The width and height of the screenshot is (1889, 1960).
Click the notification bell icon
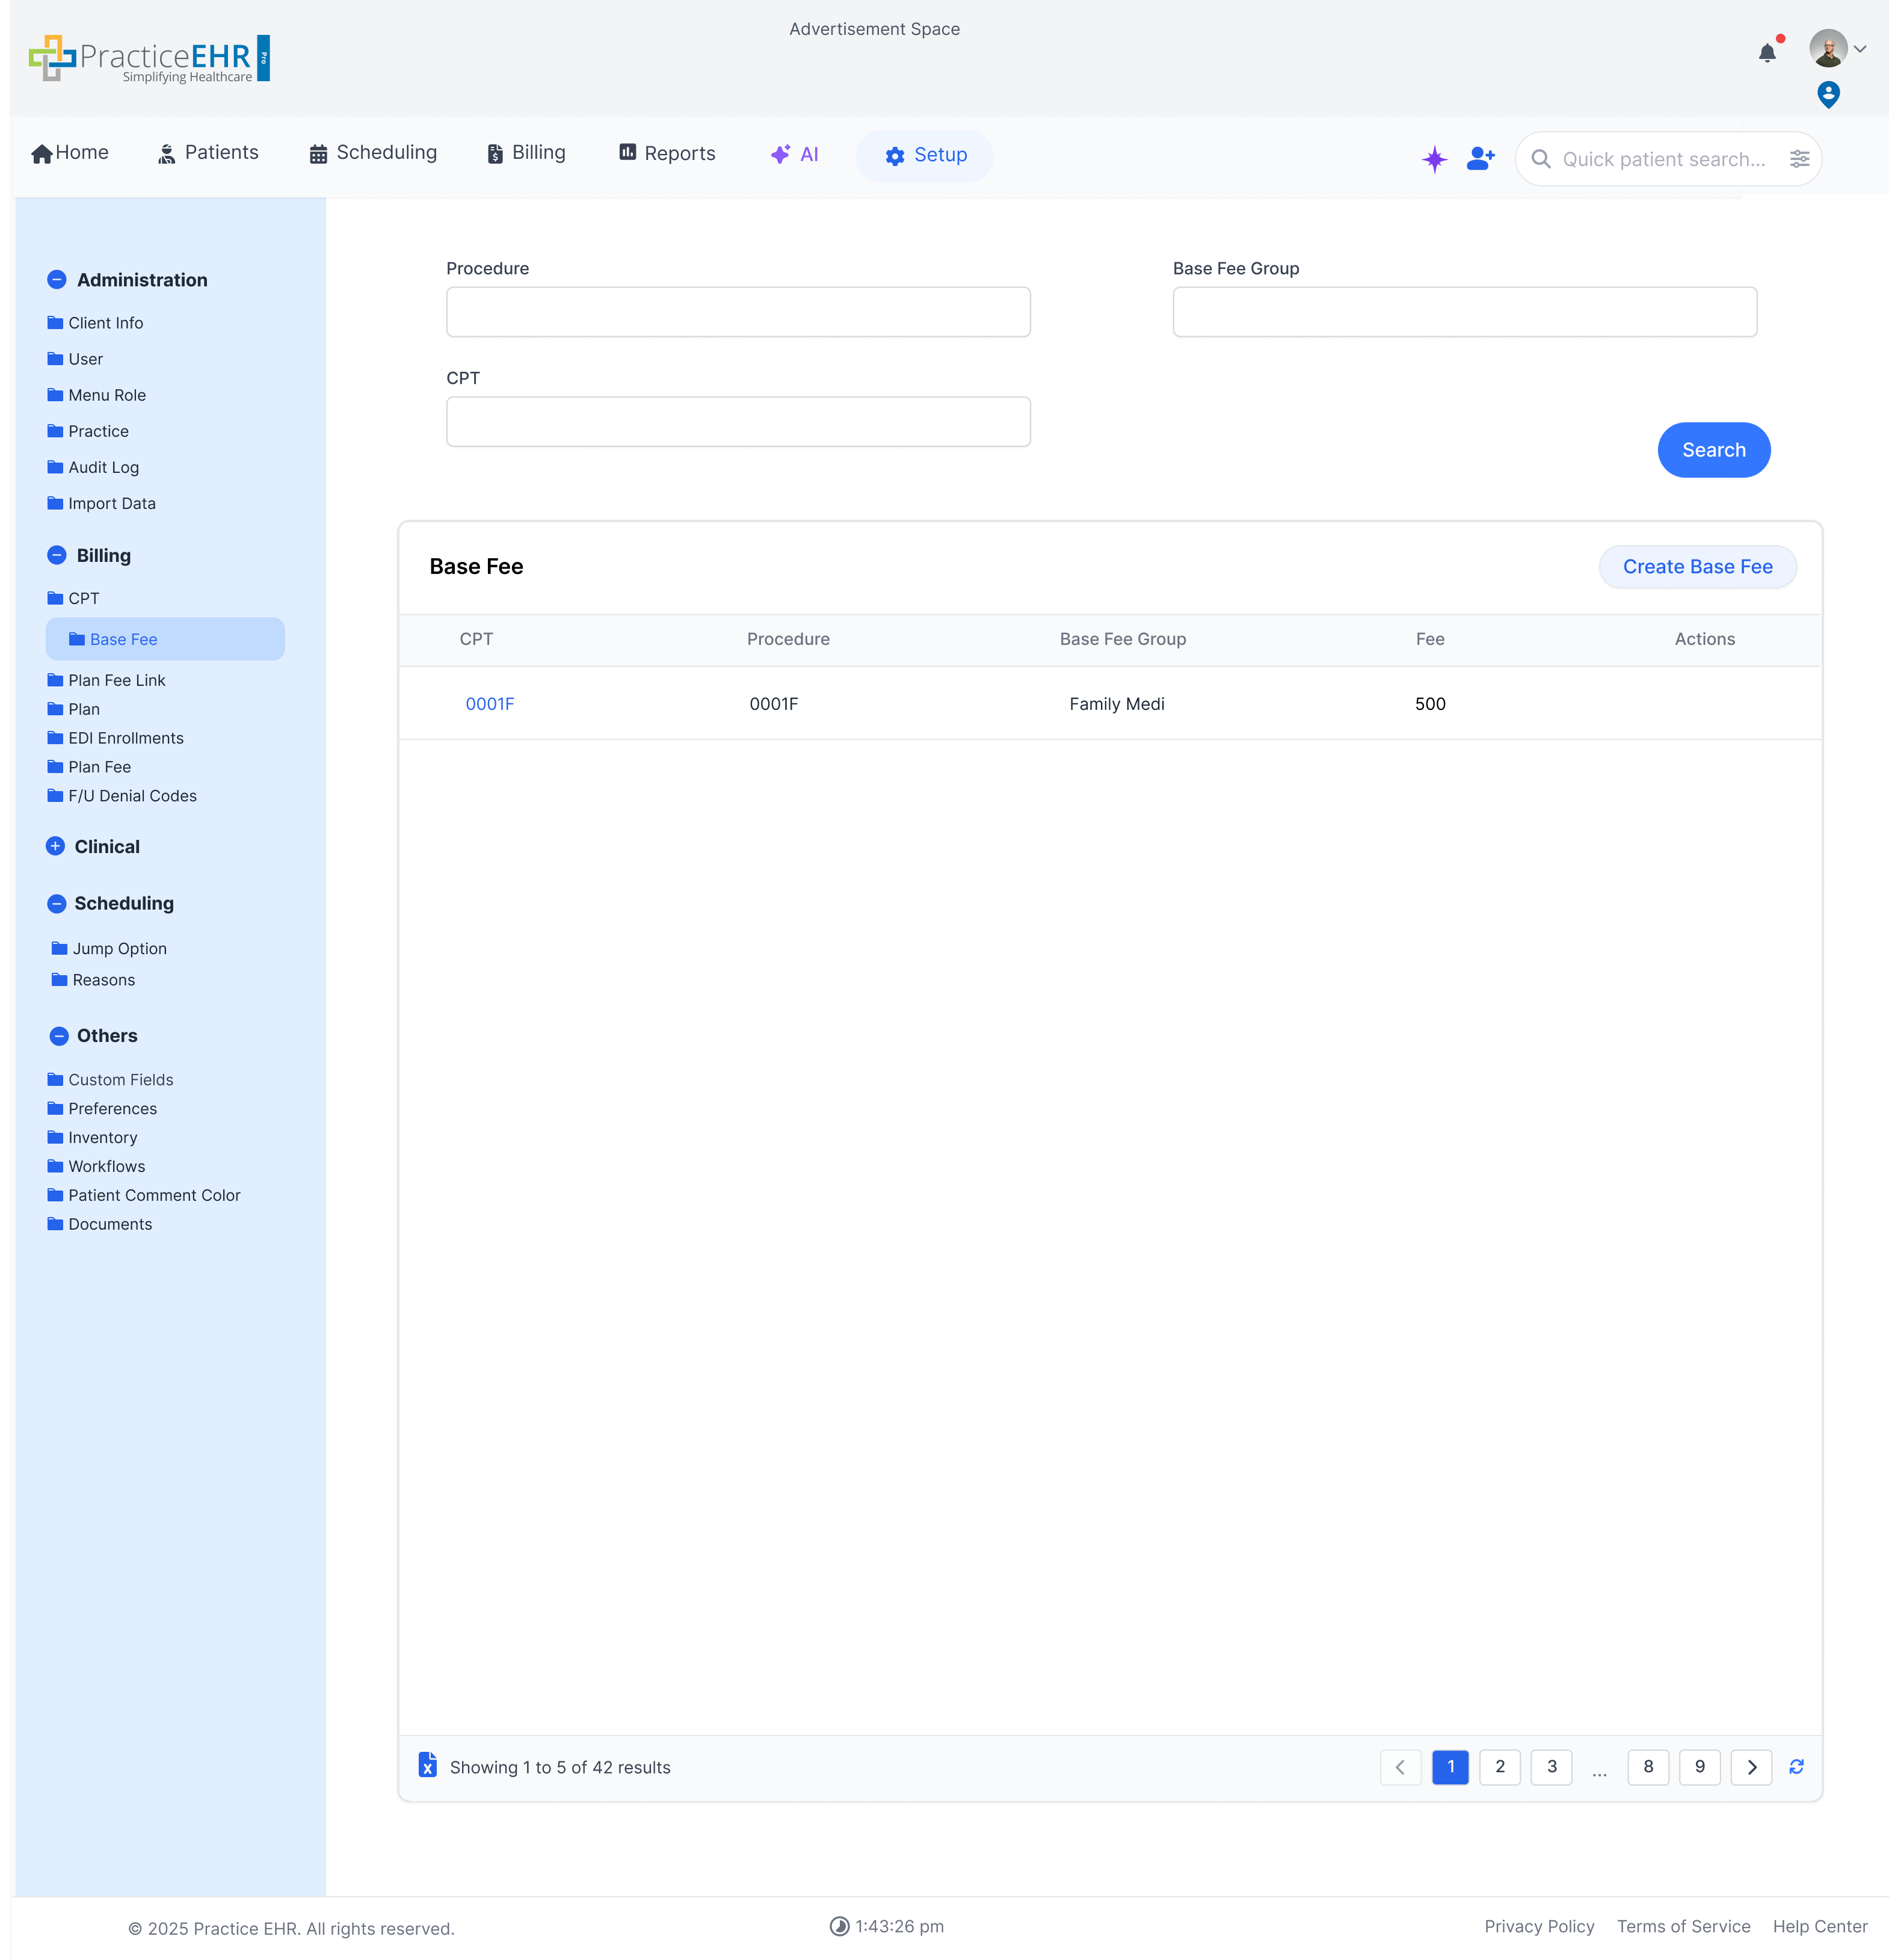click(1768, 53)
